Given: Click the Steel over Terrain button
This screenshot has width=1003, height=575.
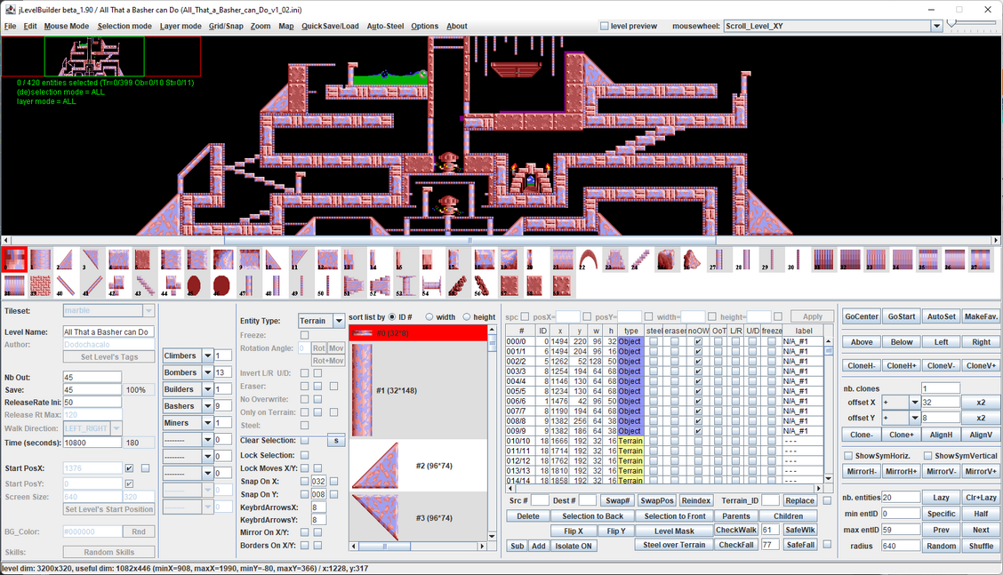Looking at the screenshot, I should coord(674,545).
